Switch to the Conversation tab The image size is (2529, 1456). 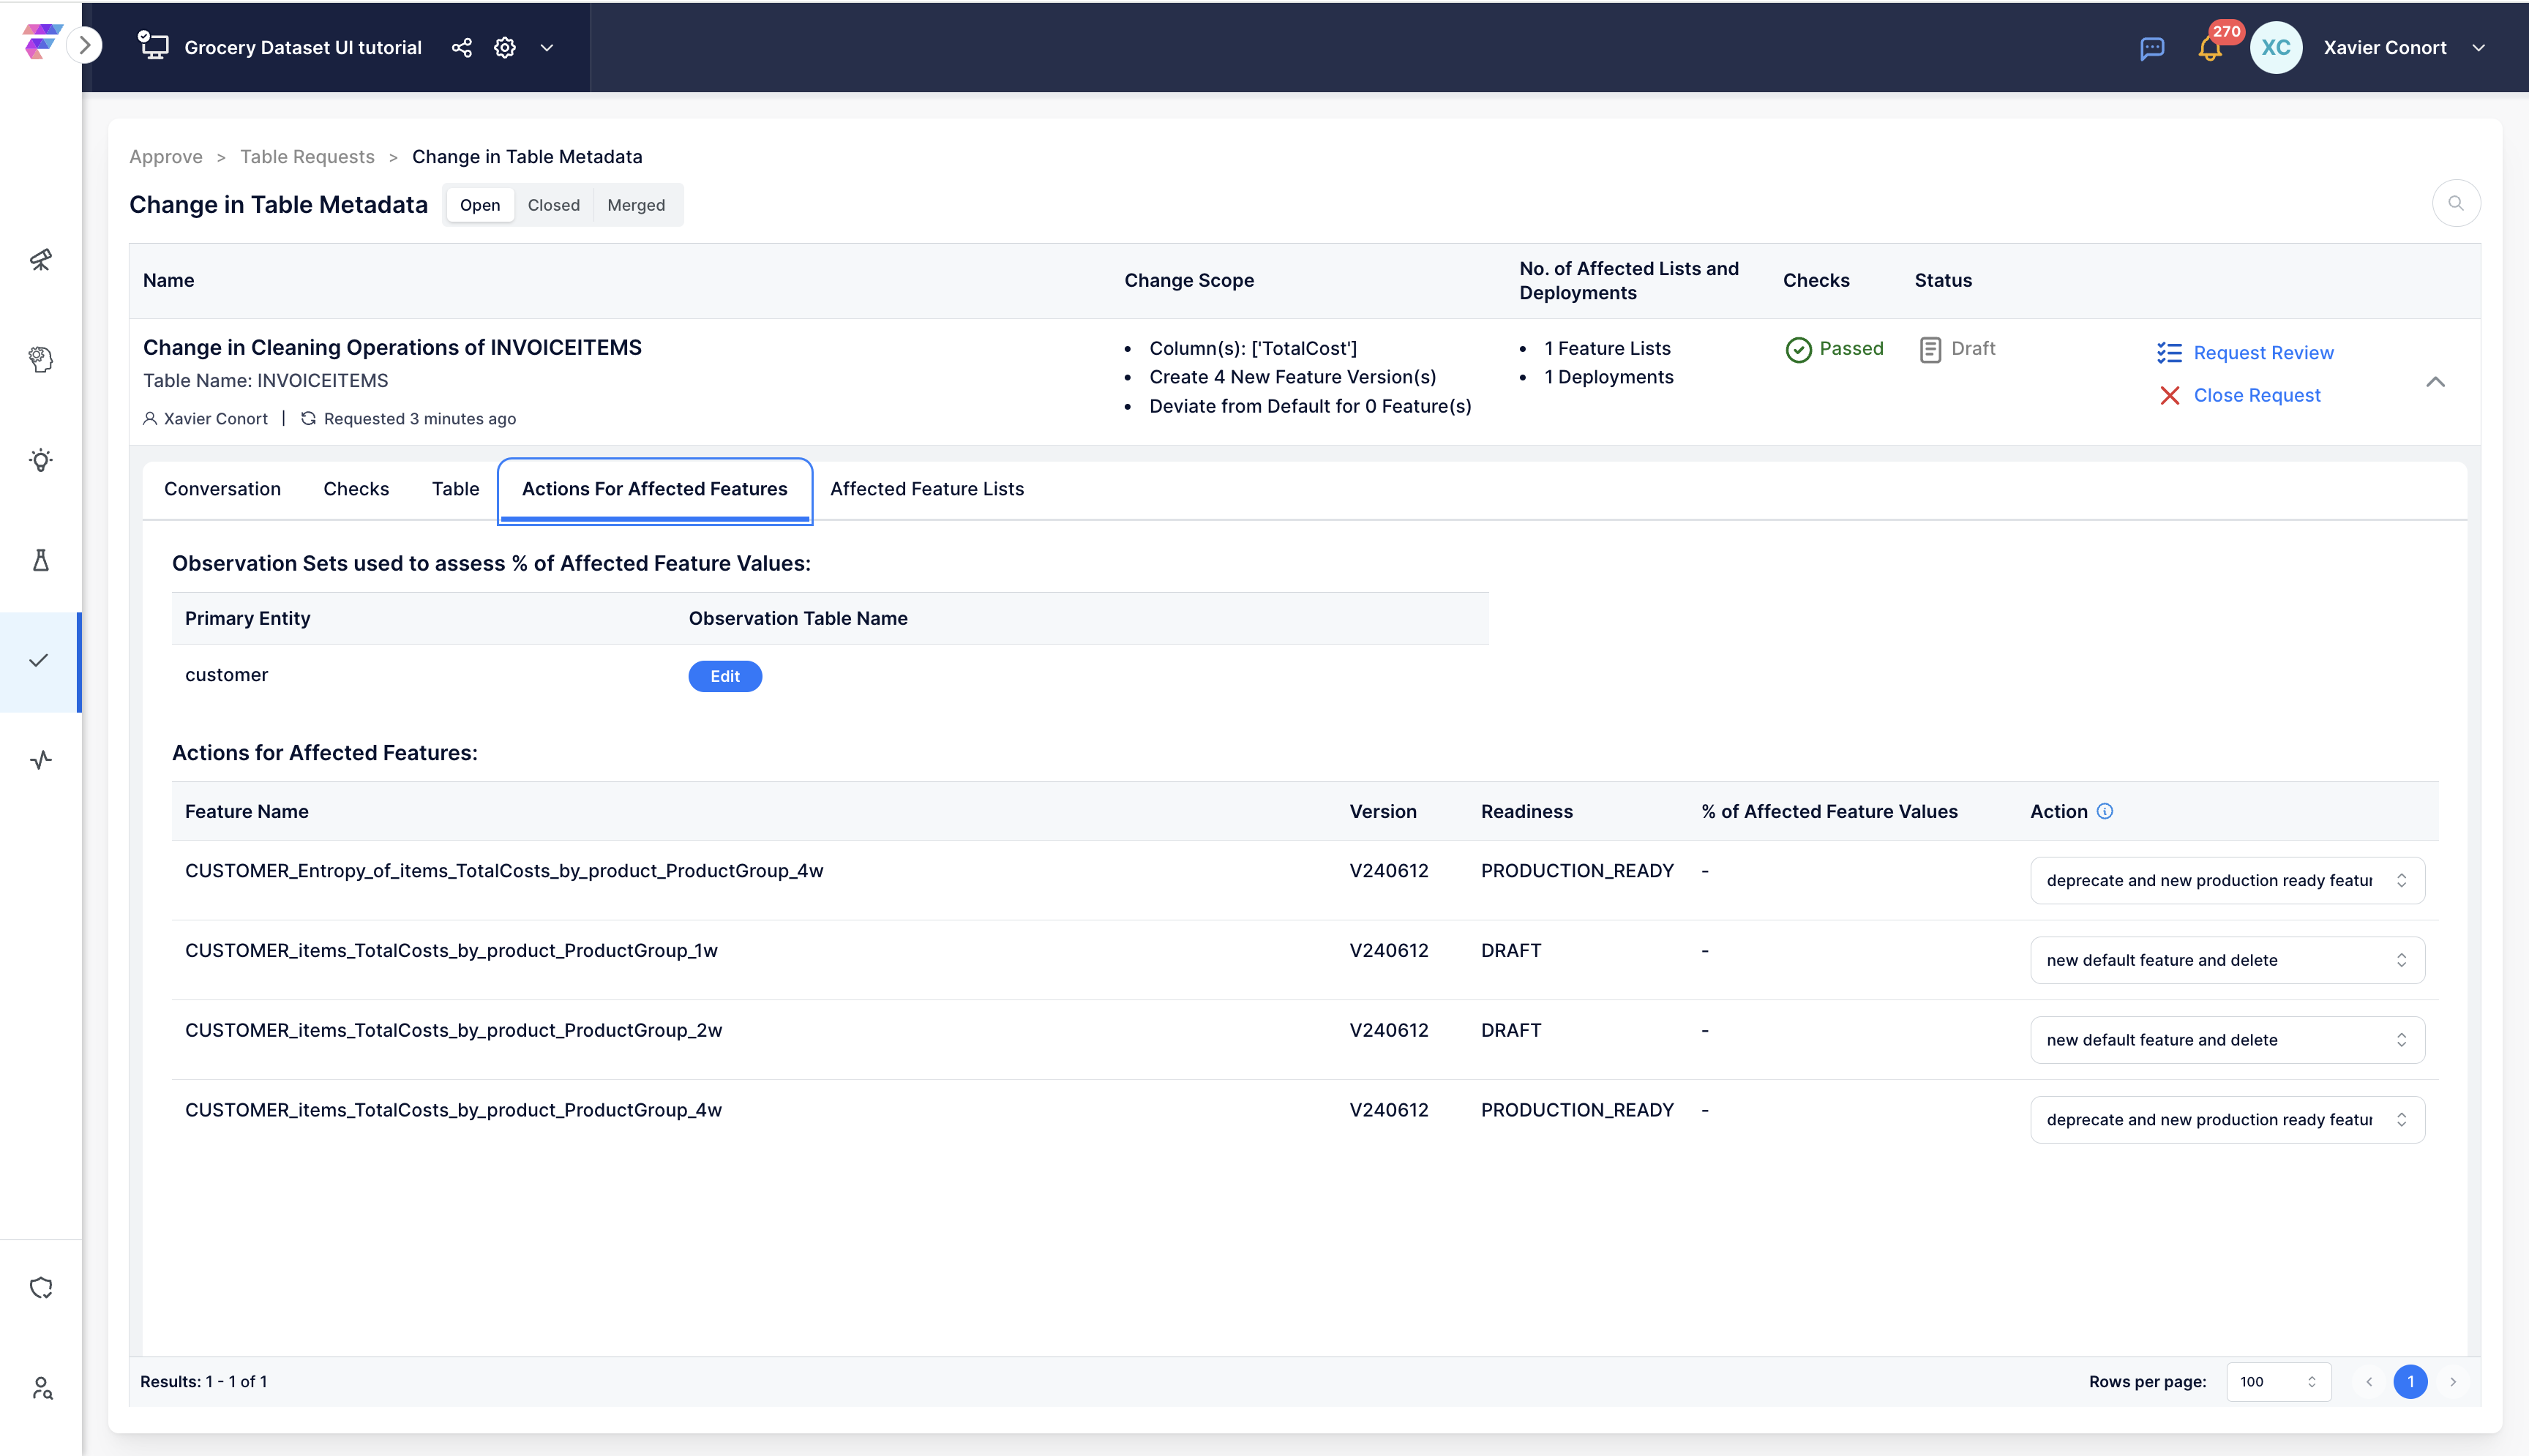[222, 489]
